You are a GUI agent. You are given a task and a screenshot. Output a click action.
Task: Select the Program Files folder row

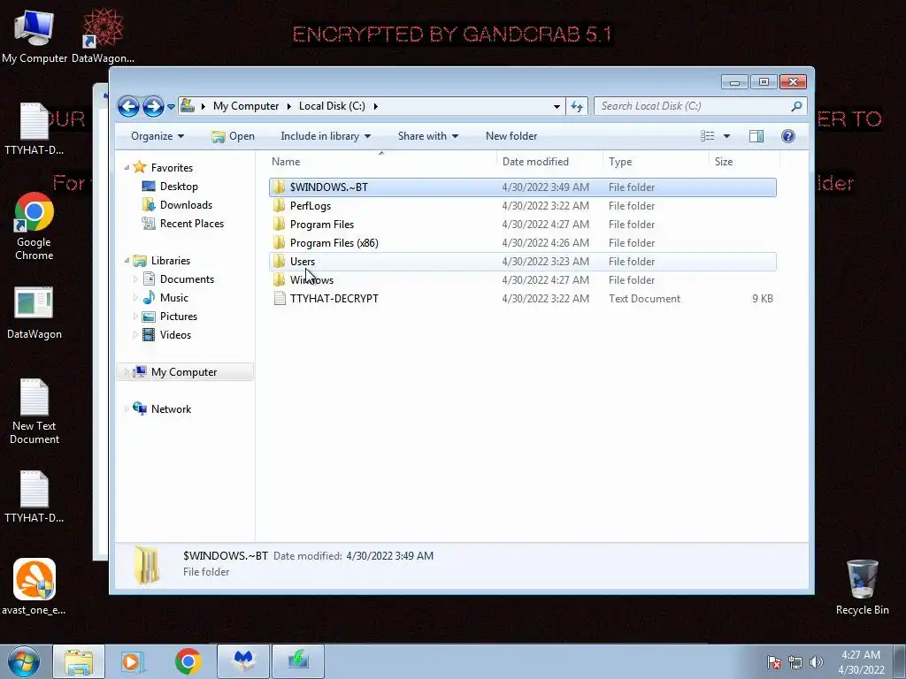coord(522,224)
